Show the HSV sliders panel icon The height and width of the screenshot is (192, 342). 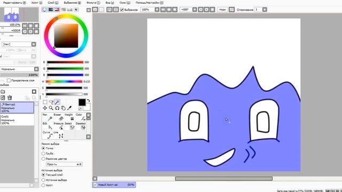(x=57, y=10)
